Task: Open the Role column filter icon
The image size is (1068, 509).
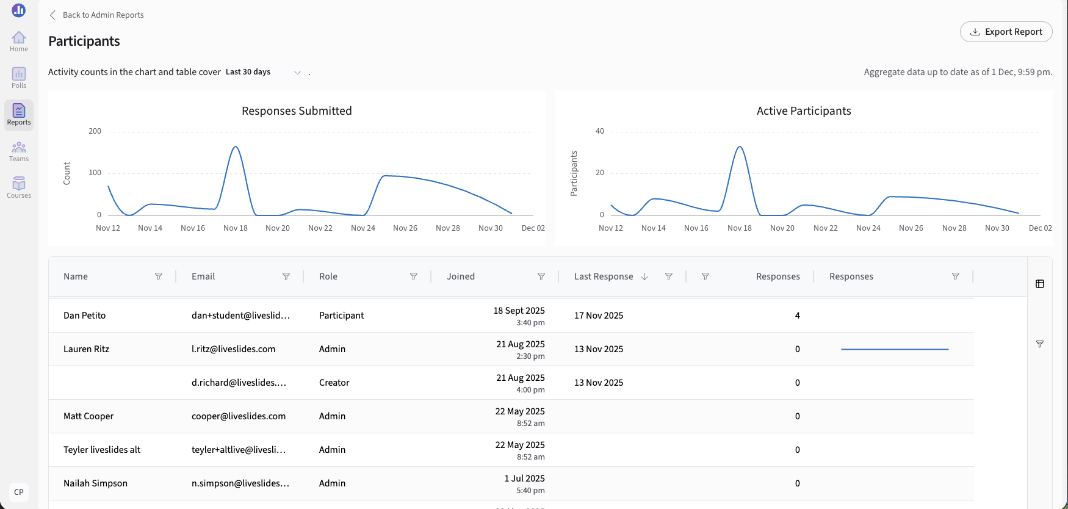Action: click(x=414, y=276)
